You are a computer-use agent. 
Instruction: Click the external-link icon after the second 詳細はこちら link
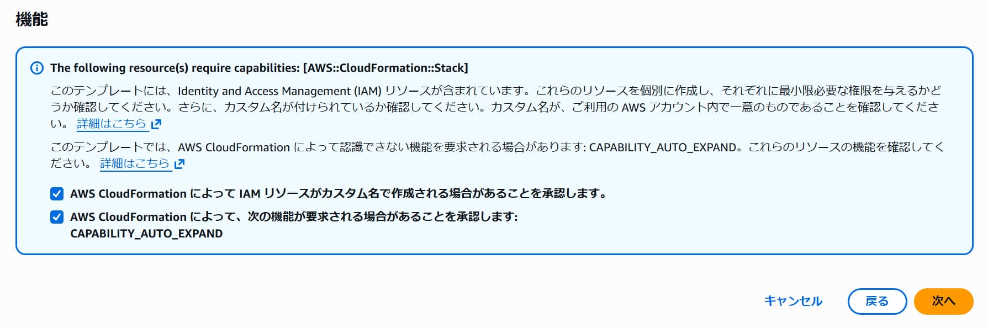point(179,164)
